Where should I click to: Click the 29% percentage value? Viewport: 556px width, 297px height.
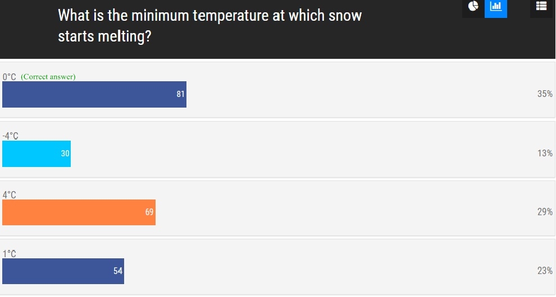point(545,212)
